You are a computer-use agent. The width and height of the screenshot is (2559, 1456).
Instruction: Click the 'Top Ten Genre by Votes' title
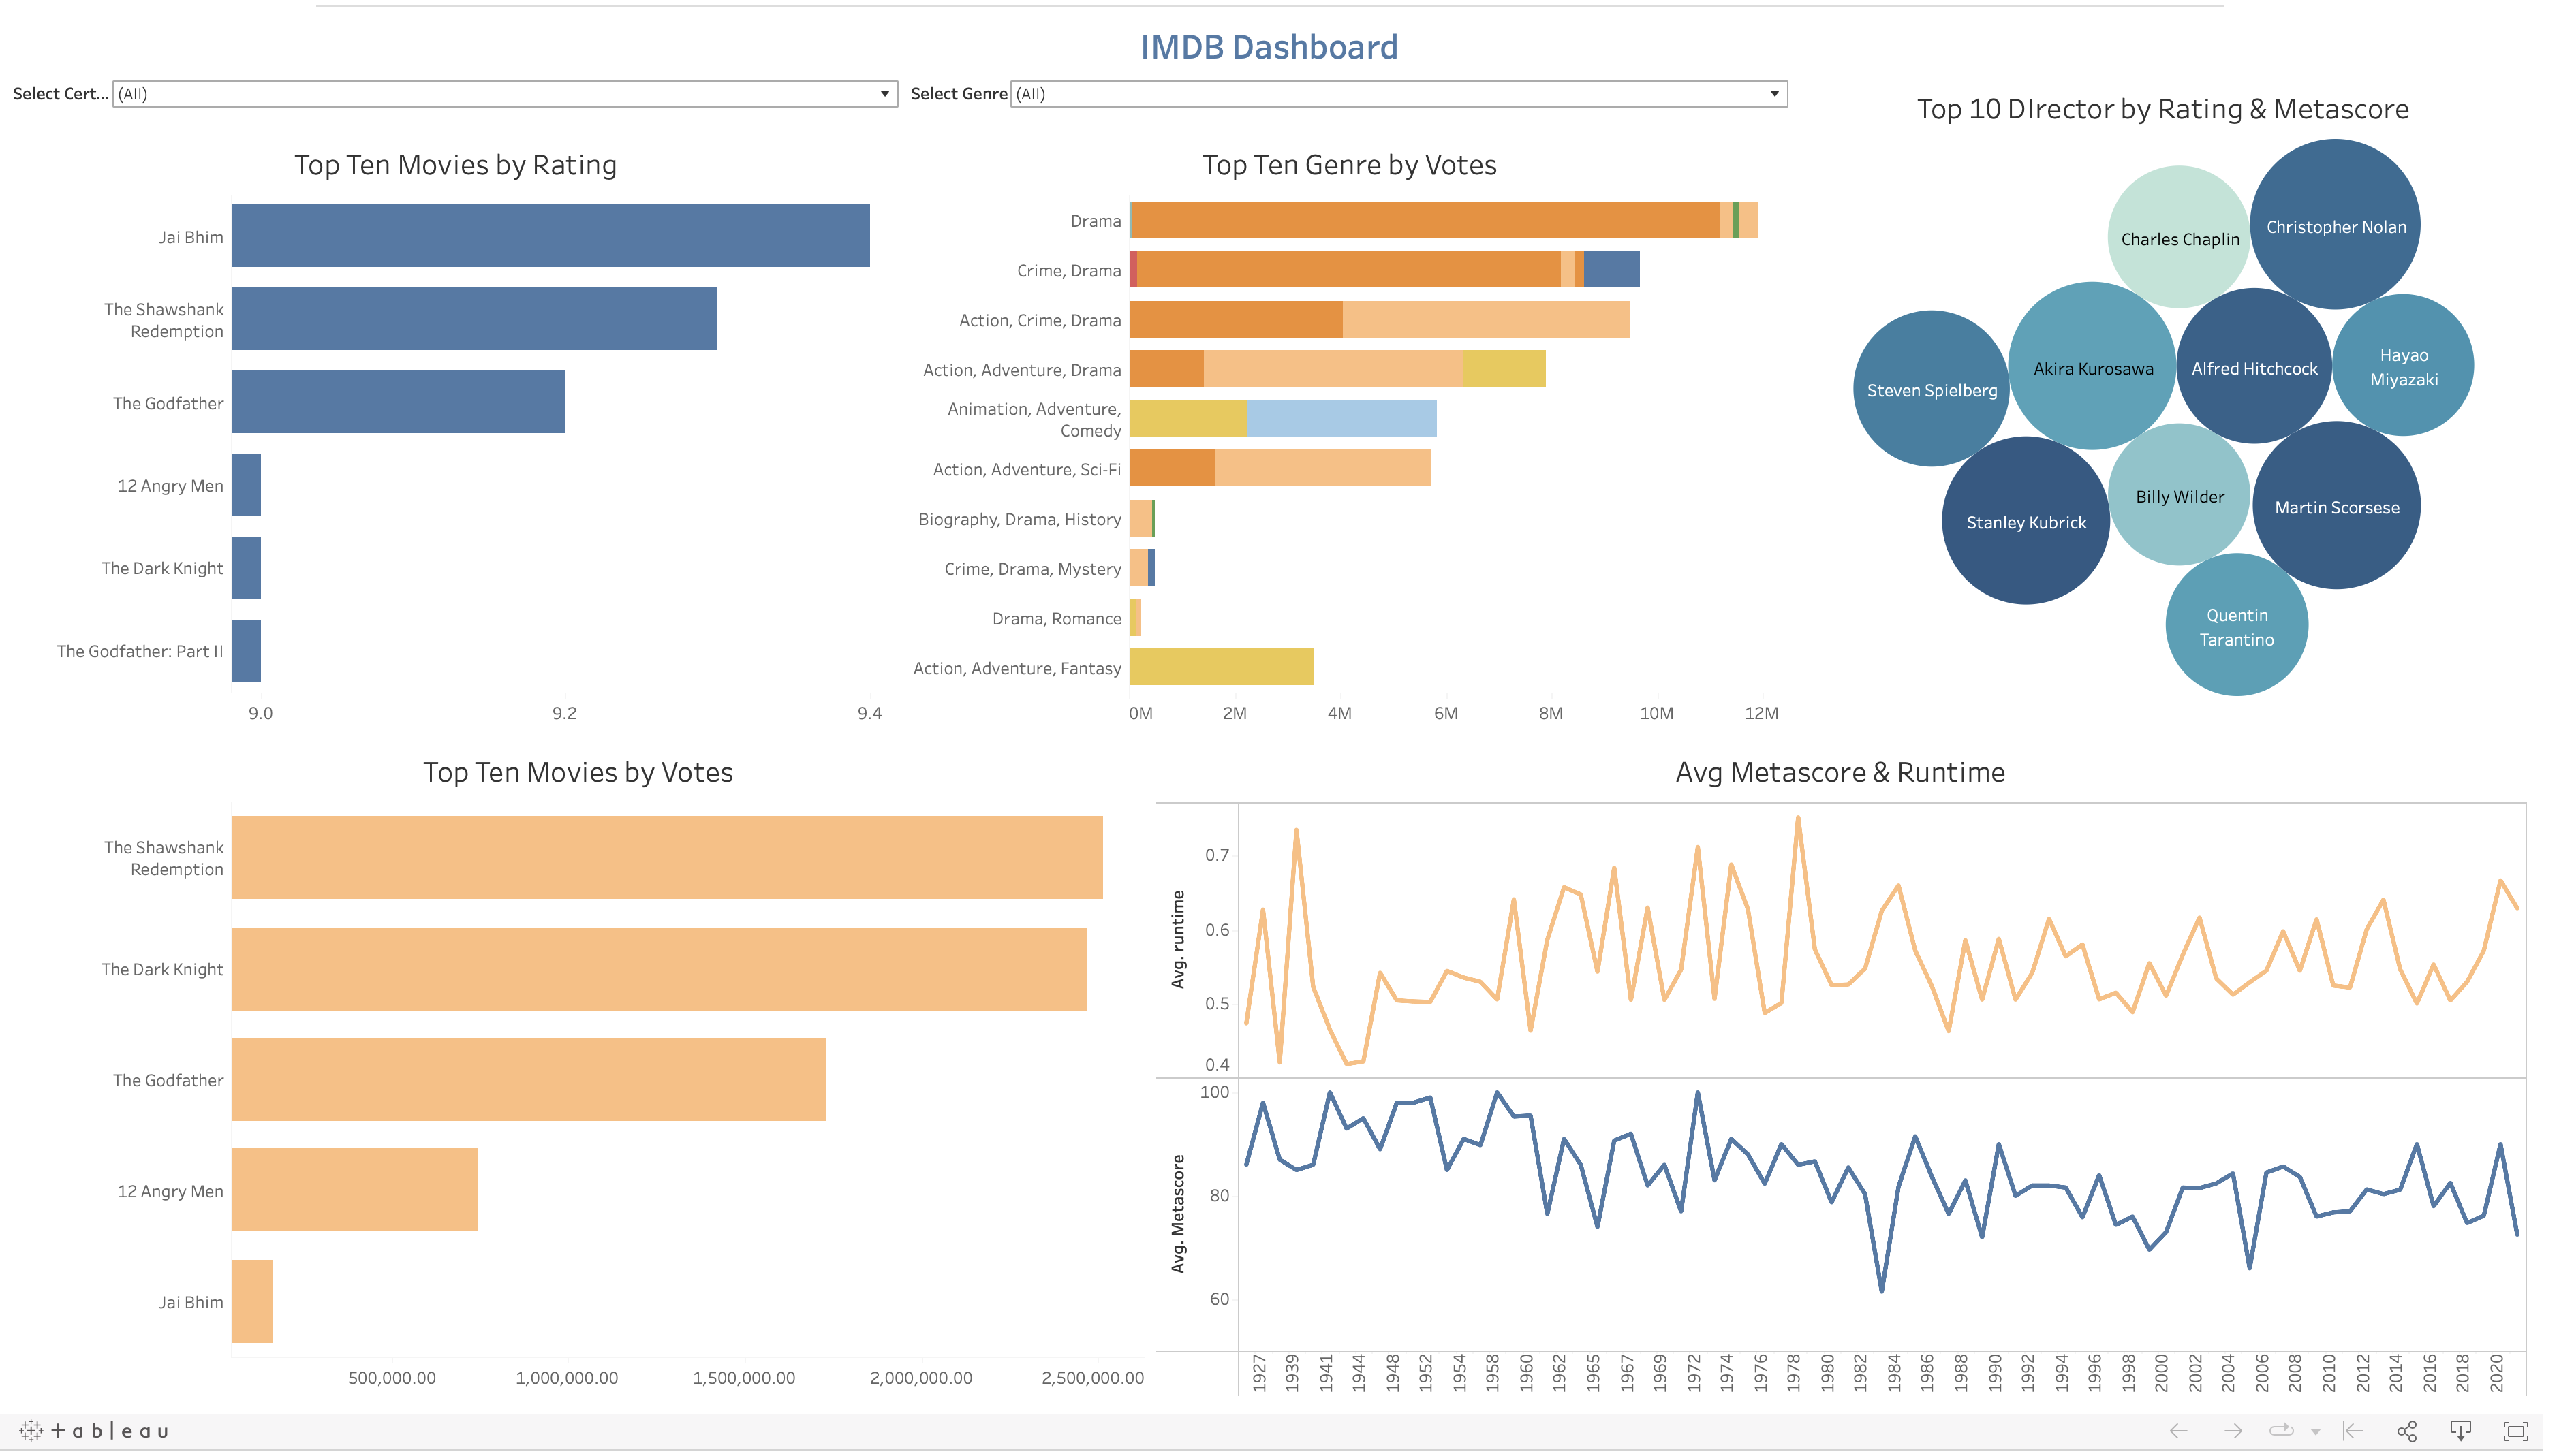pyautogui.click(x=1350, y=165)
